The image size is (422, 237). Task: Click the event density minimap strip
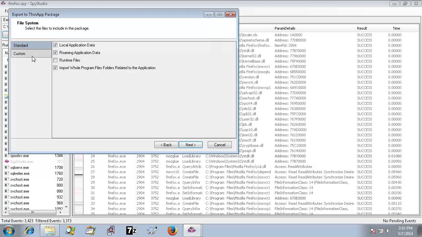(x=78, y=184)
